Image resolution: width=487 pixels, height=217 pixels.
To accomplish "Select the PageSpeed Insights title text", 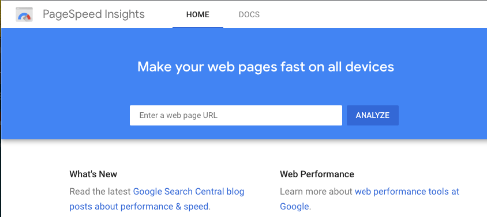I will coord(93,14).
